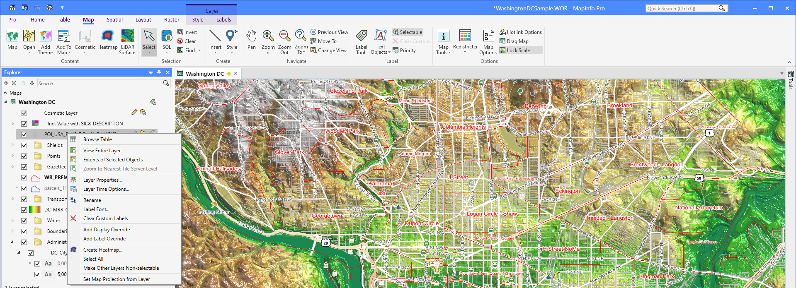
Task: Choose View Entire Layer menu item
Action: tap(102, 151)
